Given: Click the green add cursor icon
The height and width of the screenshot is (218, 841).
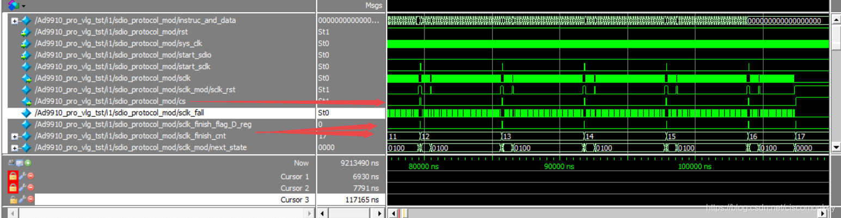Looking at the screenshot, I should pyautogui.click(x=28, y=163).
